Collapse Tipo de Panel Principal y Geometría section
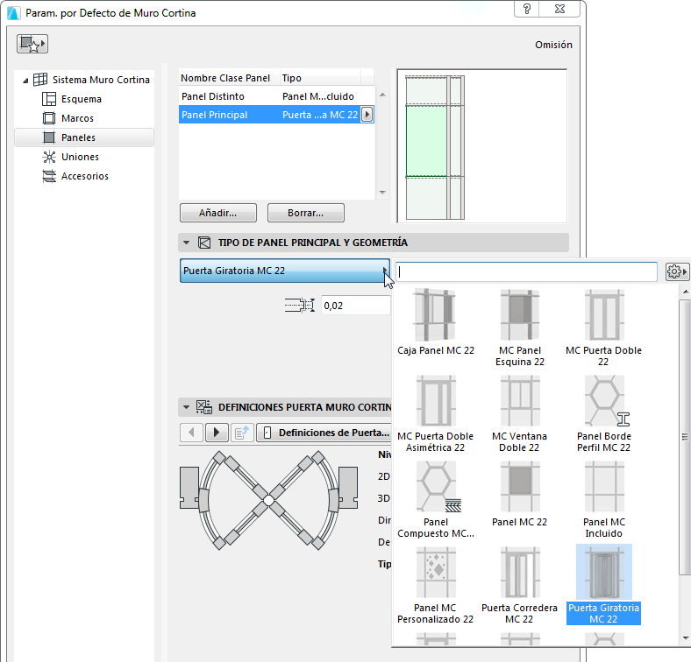This screenshot has height=662, width=691. [x=187, y=243]
